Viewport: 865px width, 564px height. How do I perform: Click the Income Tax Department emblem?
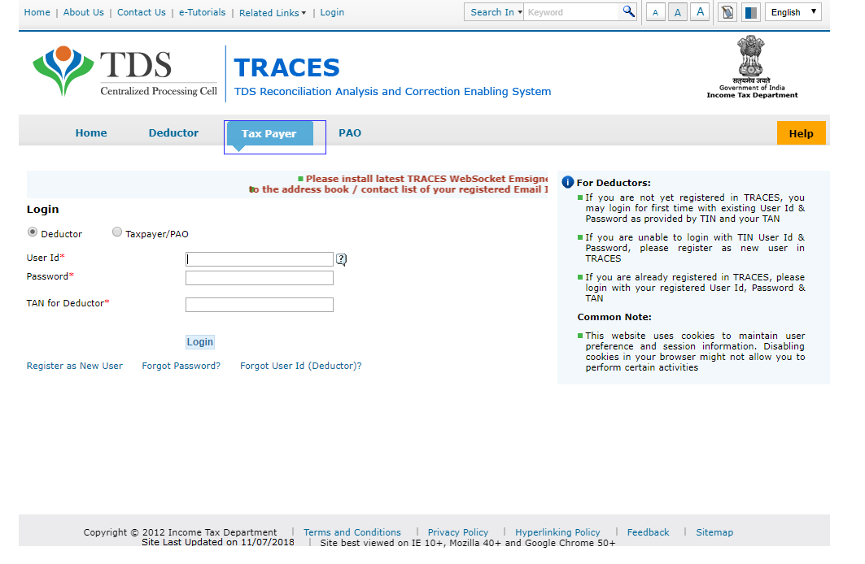(x=749, y=61)
